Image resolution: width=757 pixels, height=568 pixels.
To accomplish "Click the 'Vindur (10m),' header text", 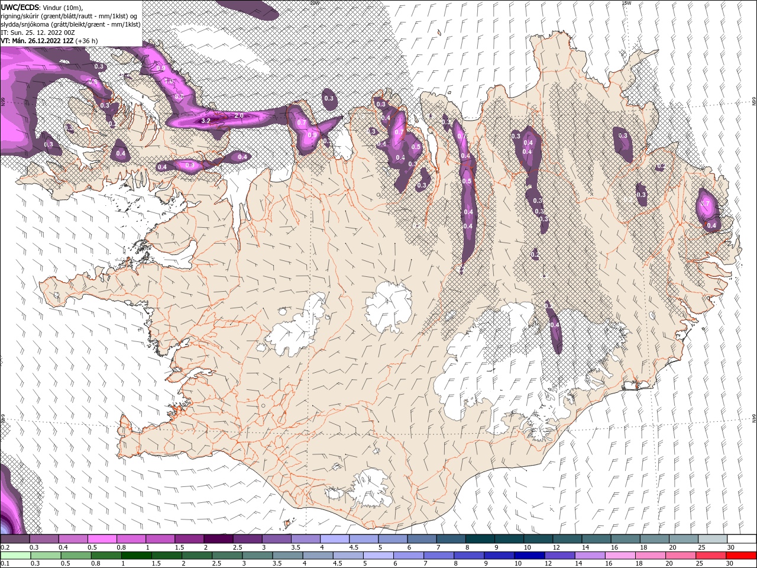I will click(x=63, y=7).
